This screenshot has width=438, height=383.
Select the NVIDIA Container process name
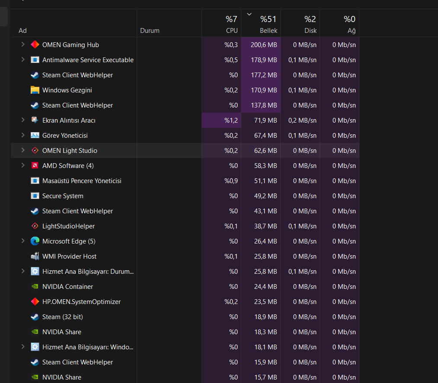pyautogui.click(x=67, y=286)
